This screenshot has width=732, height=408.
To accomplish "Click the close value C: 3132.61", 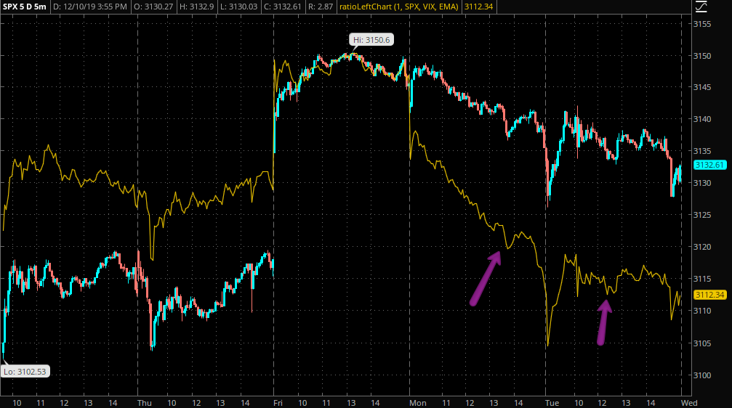I will click(x=283, y=7).
